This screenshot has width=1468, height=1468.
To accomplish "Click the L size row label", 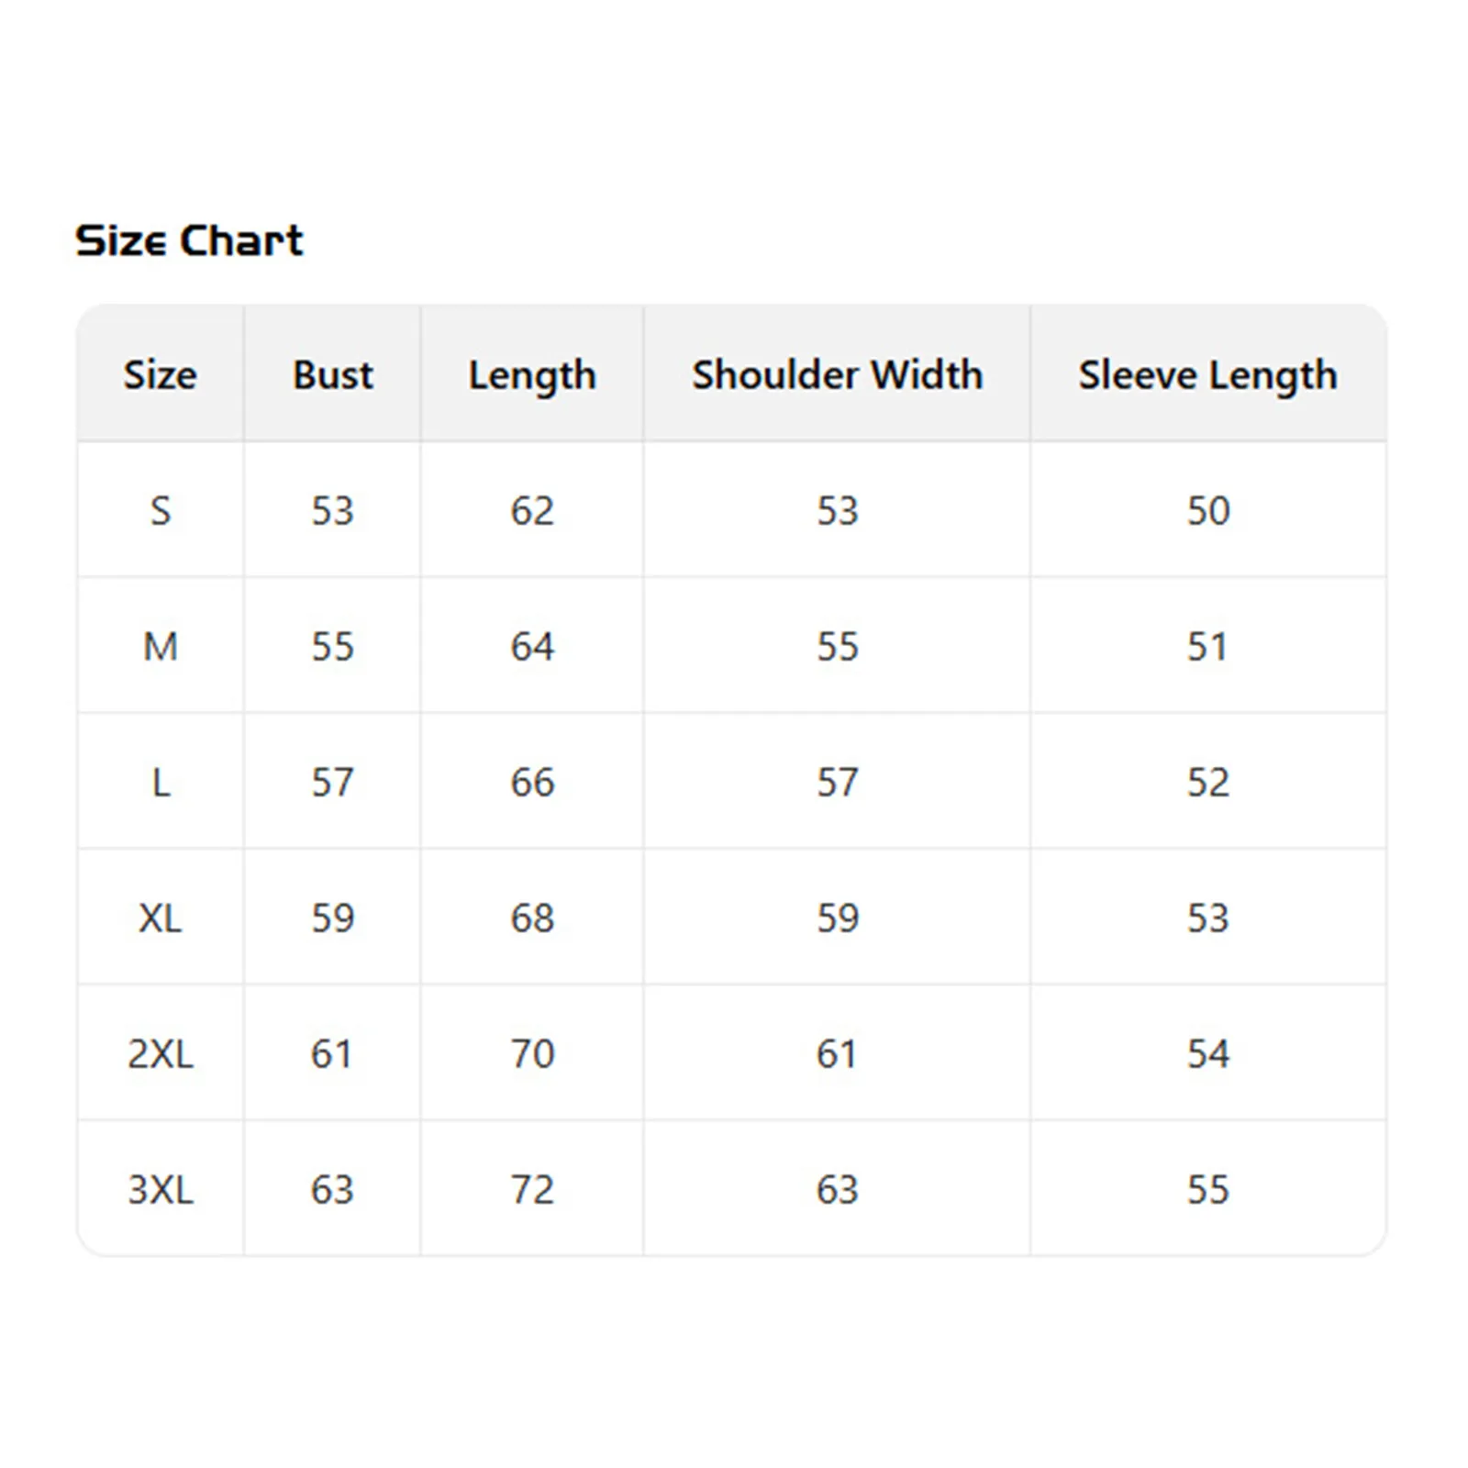I will (x=161, y=783).
